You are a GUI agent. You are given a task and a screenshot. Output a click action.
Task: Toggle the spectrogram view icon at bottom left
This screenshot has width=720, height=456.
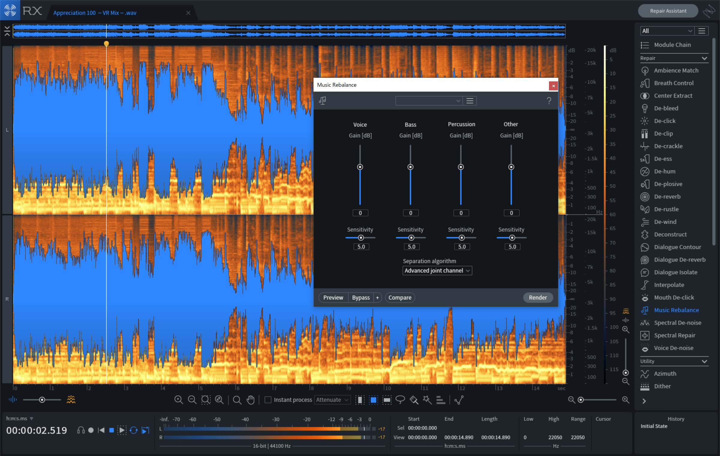click(x=71, y=400)
